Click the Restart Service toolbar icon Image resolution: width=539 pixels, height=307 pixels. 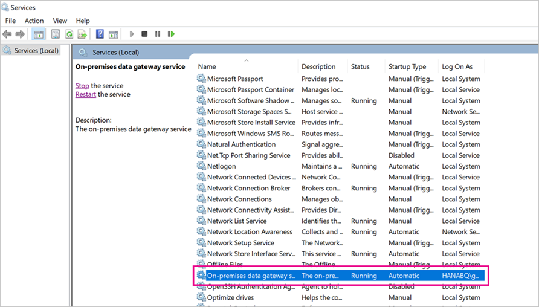[172, 34]
